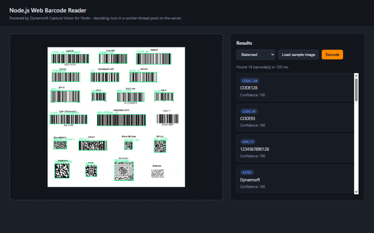The height and width of the screenshot is (233, 374).
Task: Click Confidence: 100 under 1234567890128 result
Action: [252, 156]
